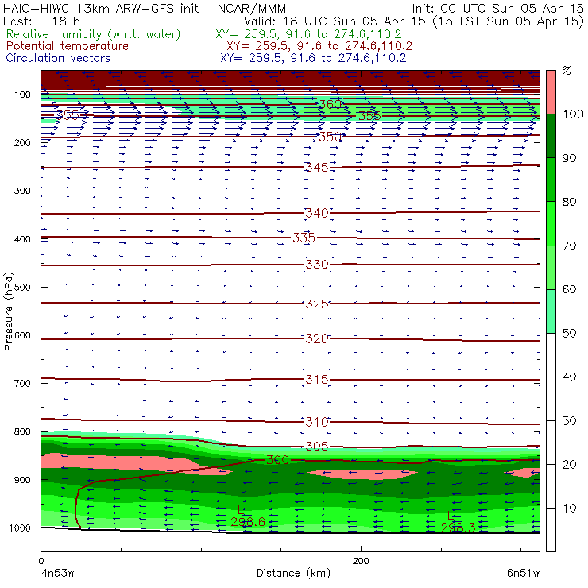588x588 pixels.
Task: Select the 310 potential temperature contour label
Action: (317, 422)
